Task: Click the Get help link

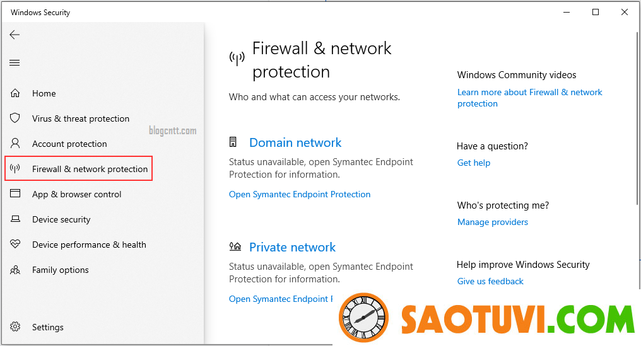Action: point(473,163)
